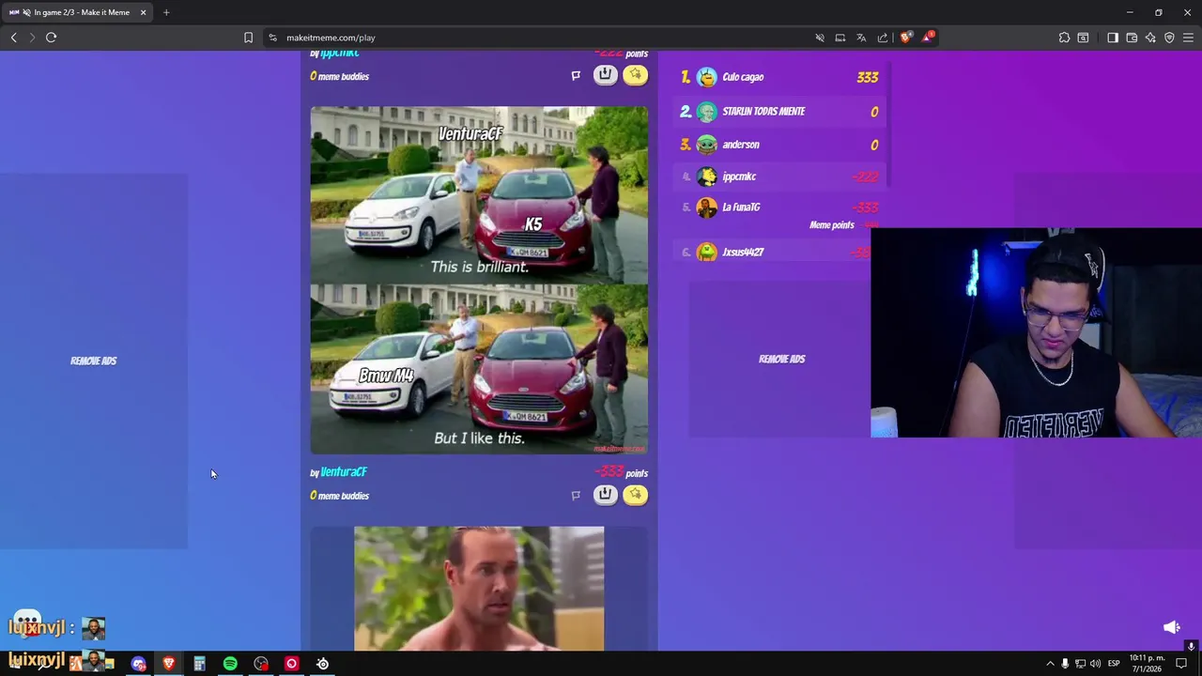Open Spotify from the taskbar
Viewport: 1202px width, 676px height.
coord(230,664)
